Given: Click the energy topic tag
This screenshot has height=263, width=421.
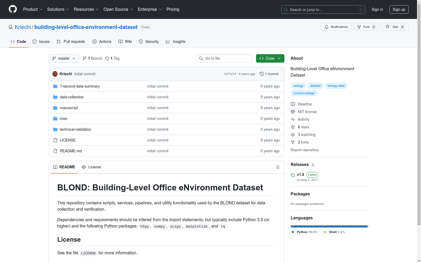Looking at the screenshot, I should [x=298, y=86].
